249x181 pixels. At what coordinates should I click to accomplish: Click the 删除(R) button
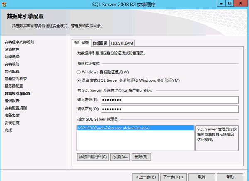pyautogui.click(x=141, y=157)
